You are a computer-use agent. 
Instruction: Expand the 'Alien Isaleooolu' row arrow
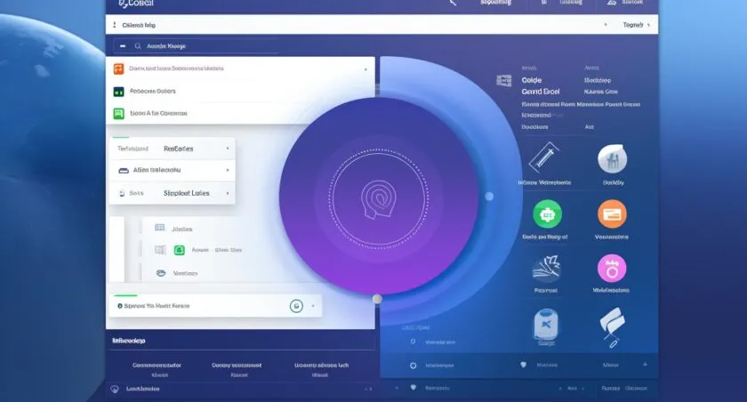click(228, 170)
